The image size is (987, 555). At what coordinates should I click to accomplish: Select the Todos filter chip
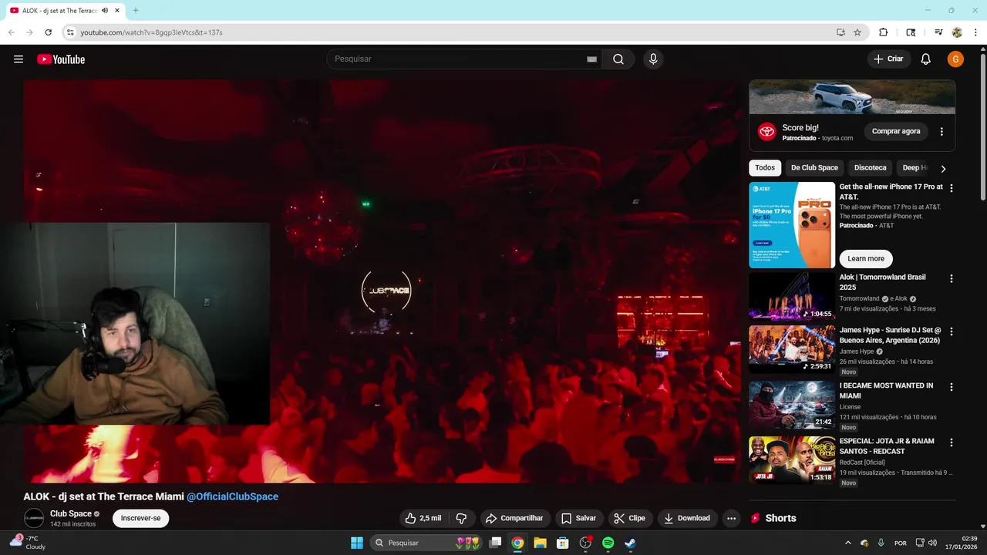(x=765, y=167)
